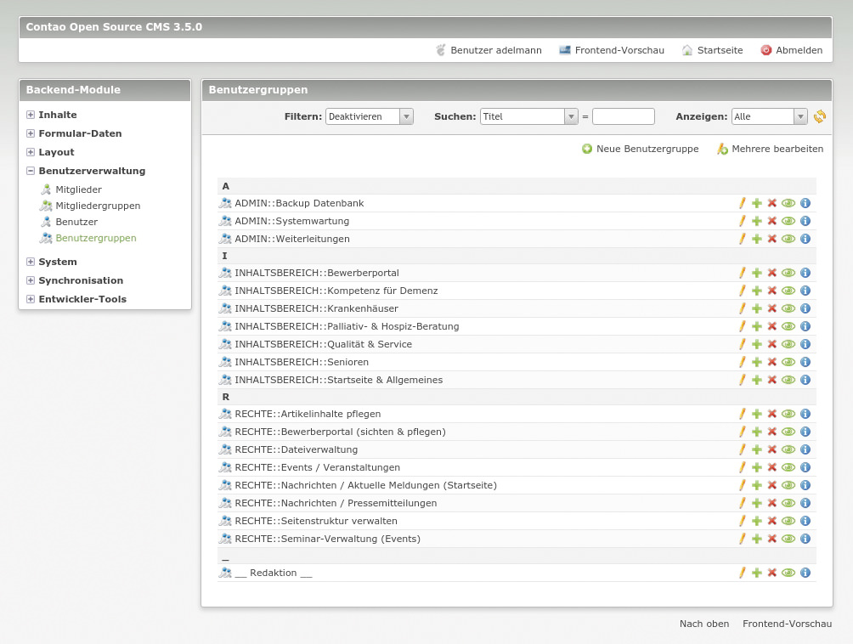Delete RECHTE::Nachrichten / Aktuelle Meldungen (Startseite)
Image resolution: width=853 pixels, height=644 pixels.
pyautogui.click(x=772, y=485)
